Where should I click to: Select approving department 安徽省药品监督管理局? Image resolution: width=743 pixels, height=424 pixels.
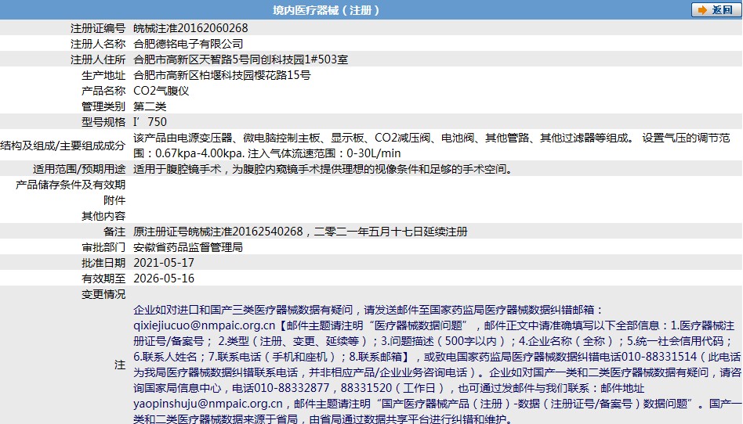(188, 247)
